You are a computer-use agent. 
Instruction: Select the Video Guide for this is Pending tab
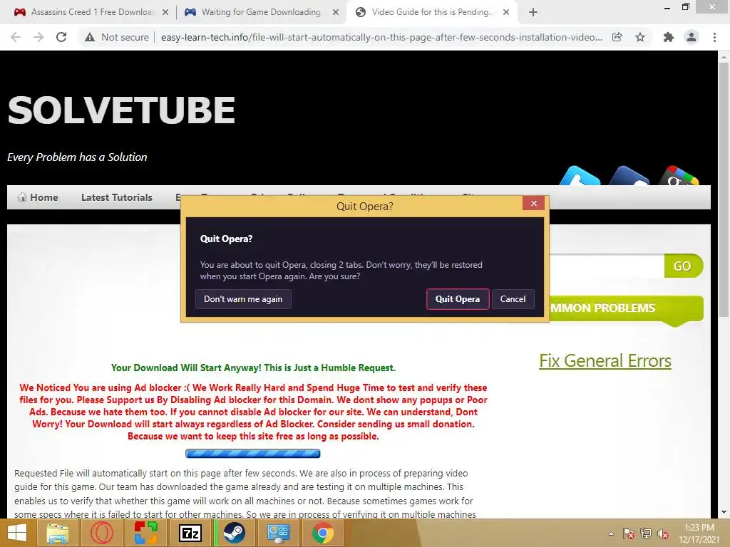[431, 13]
